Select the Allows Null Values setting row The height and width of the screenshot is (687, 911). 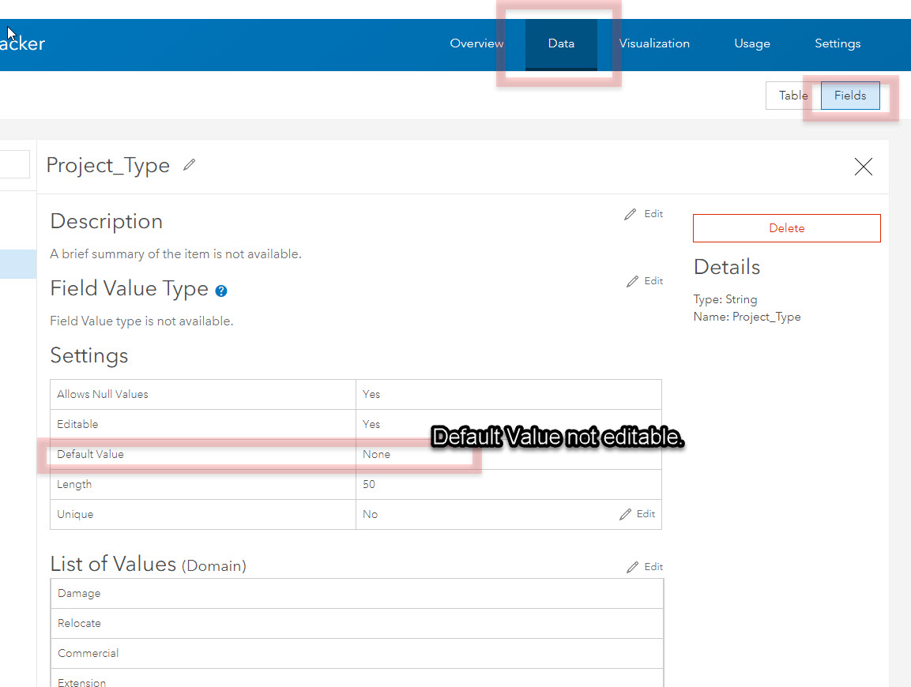[x=202, y=394]
